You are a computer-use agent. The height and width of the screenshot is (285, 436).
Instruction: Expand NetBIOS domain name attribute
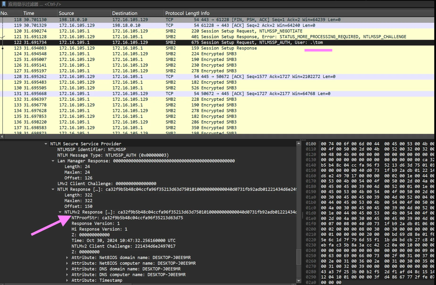[x=67, y=258]
